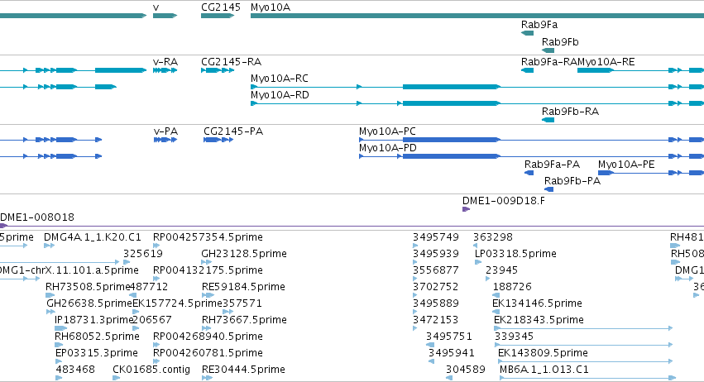Click the Rab9Fa gene label

(539, 25)
